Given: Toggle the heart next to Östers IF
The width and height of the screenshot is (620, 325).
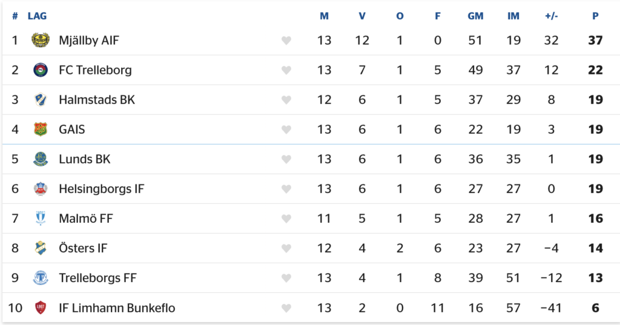Looking at the screenshot, I should 286,248.
